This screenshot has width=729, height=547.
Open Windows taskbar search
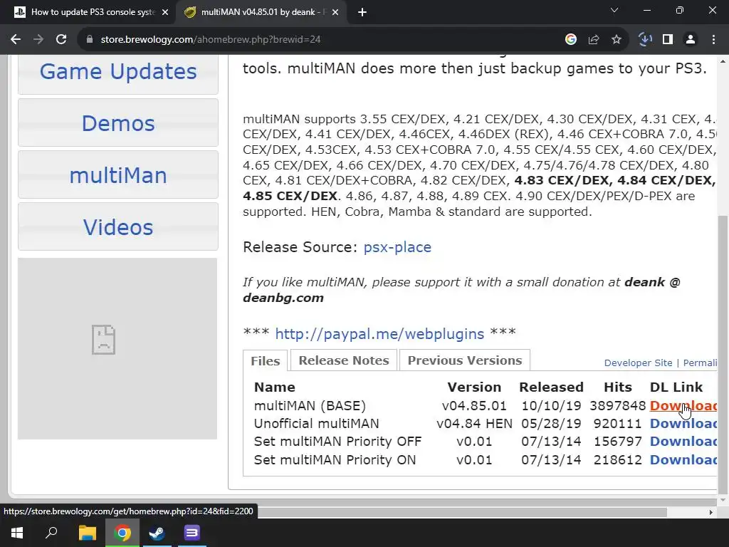51,533
